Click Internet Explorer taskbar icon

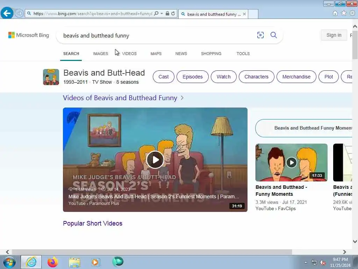coord(31,262)
